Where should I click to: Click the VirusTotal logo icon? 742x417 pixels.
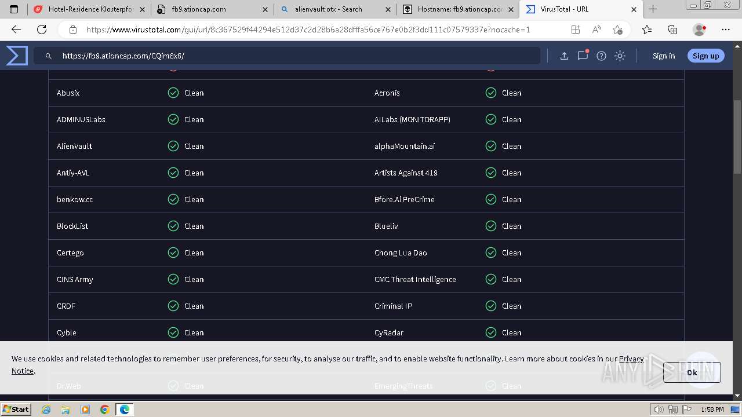(17, 56)
